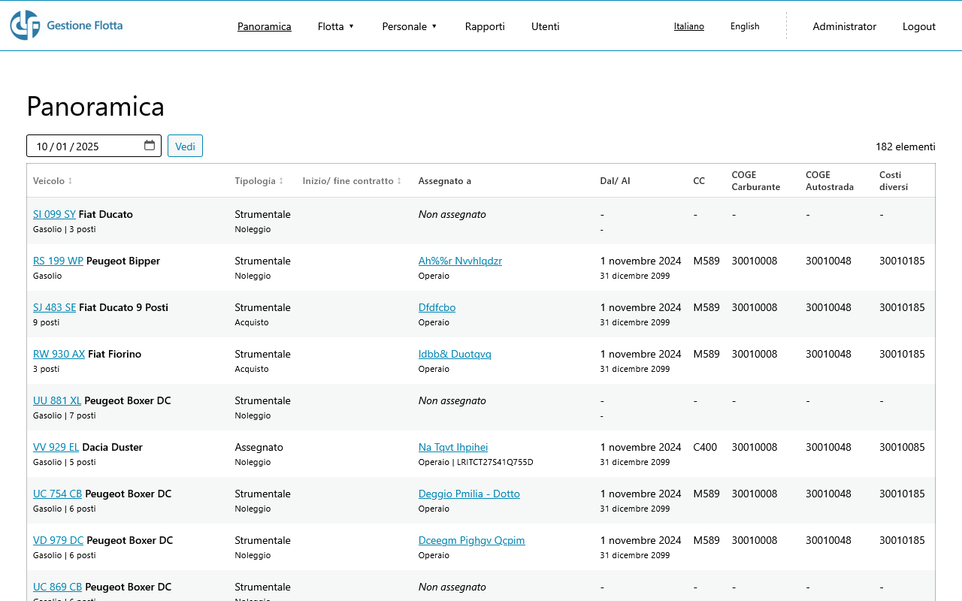
Task: Open vehicle UU 881 XL
Action: [x=57, y=400]
